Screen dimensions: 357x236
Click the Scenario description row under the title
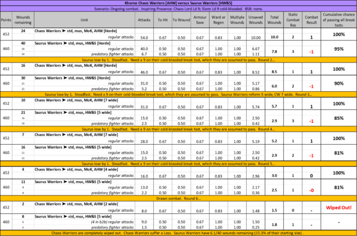(x=178, y=9)
